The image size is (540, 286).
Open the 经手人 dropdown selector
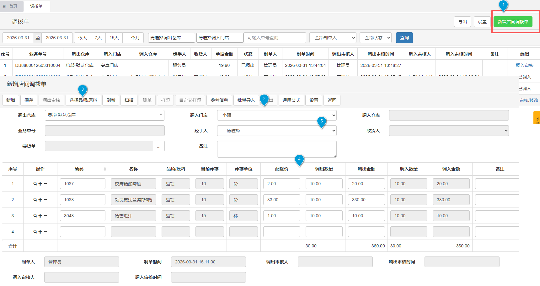(x=276, y=131)
